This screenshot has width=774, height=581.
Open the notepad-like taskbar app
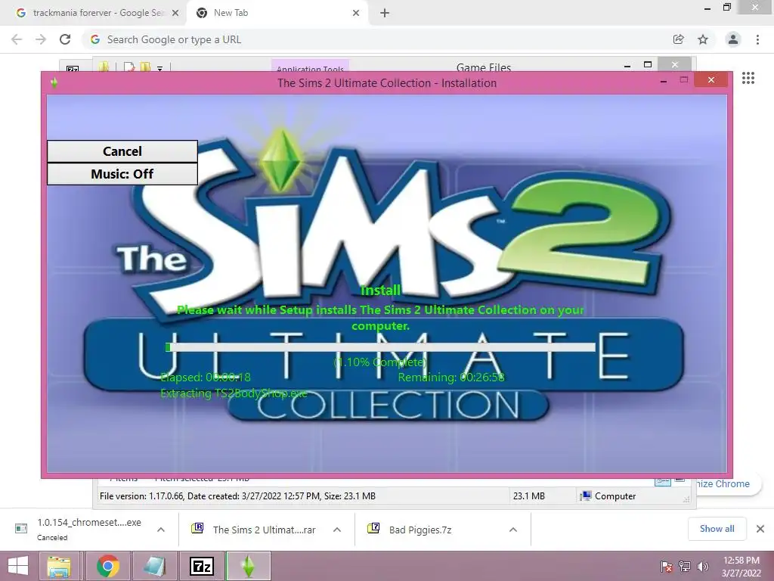[x=154, y=566]
